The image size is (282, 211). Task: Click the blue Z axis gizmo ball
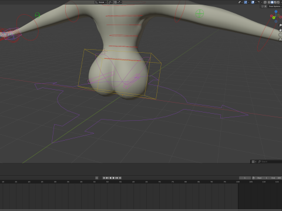pyautogui.click(x=276, y=12)
